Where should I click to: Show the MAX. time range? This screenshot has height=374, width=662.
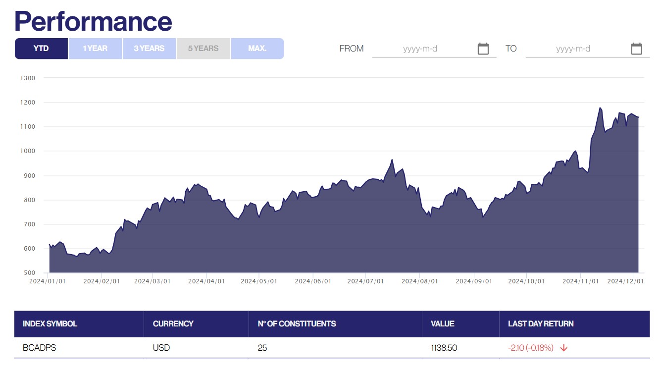[x=257, y=49]
